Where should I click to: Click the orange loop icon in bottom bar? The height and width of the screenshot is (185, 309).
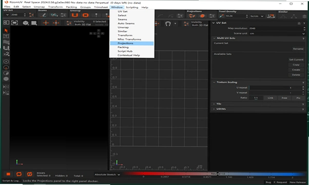tap(19, 174)
